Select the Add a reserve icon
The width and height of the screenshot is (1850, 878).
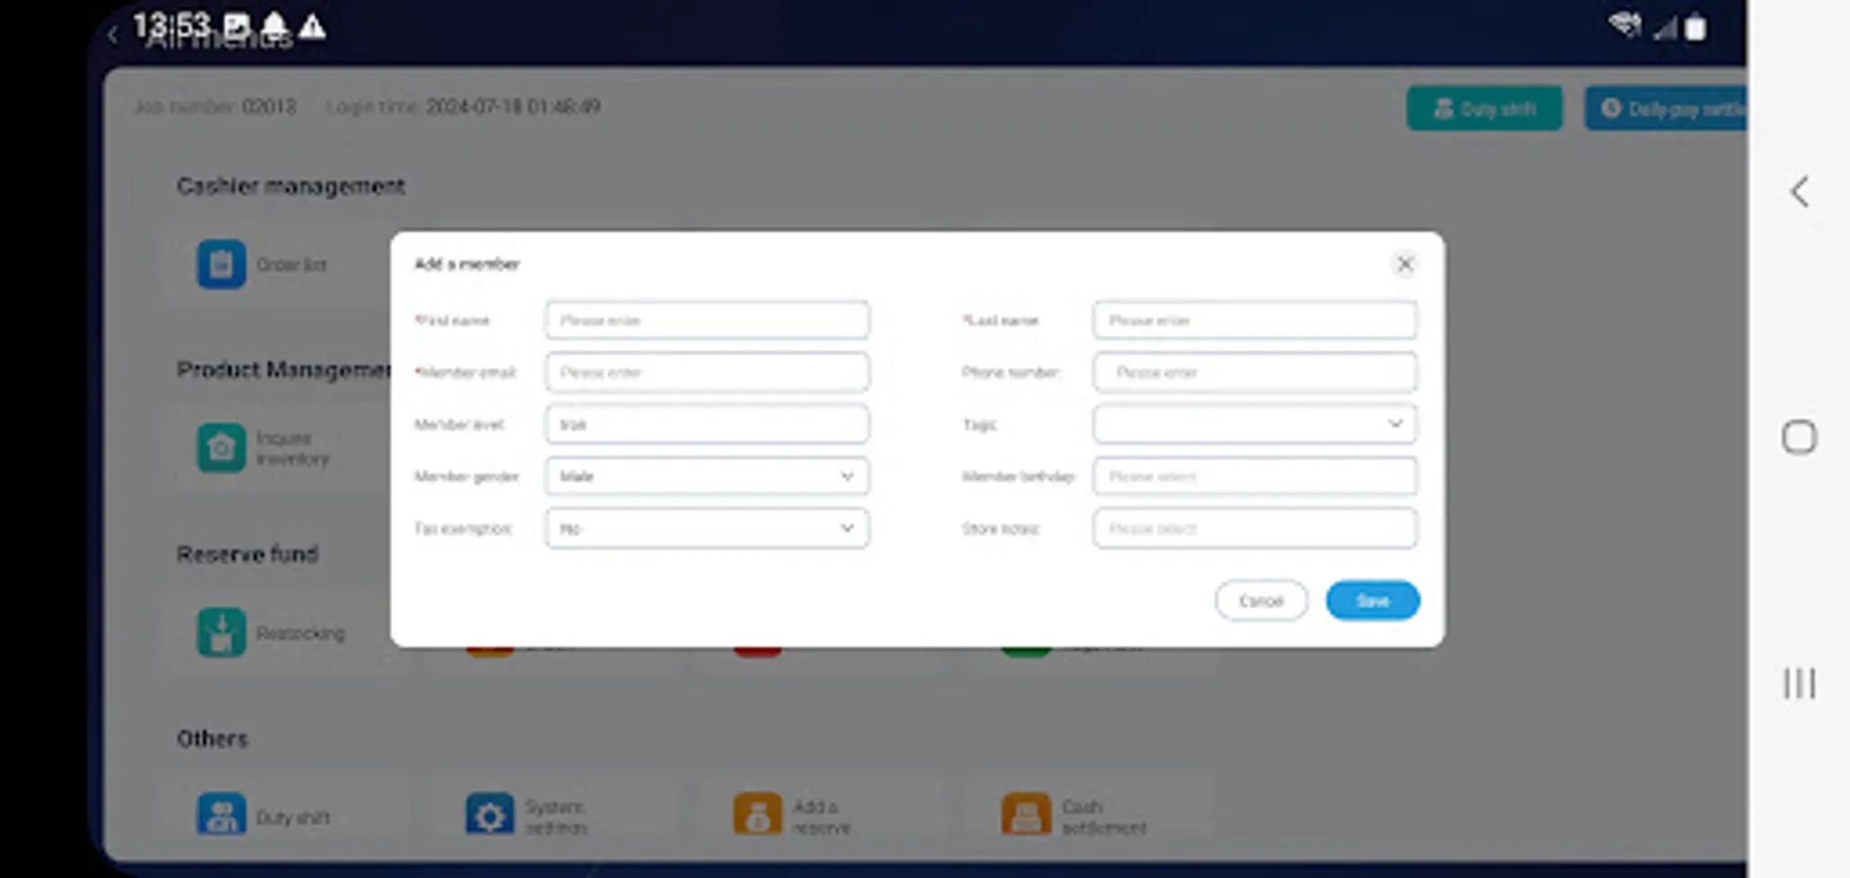pyautogui.click(x=758, y=815)
